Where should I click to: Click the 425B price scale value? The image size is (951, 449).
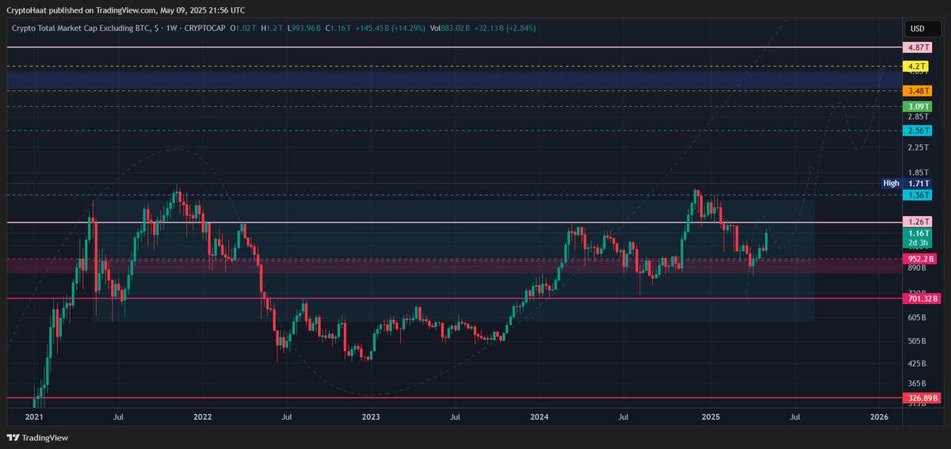pos(918,364)
